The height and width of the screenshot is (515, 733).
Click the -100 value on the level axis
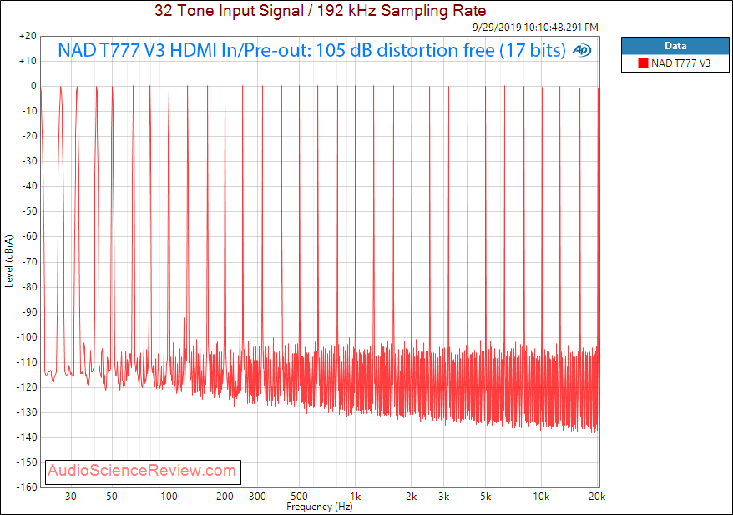click(x=26, y=337)
